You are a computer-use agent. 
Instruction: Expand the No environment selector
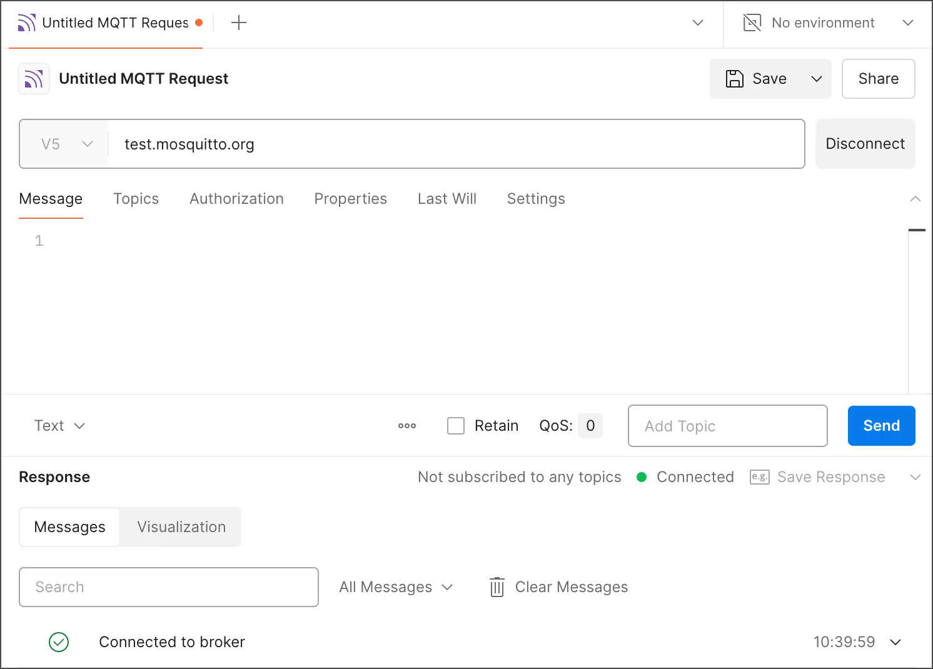[x=908, y=23]
